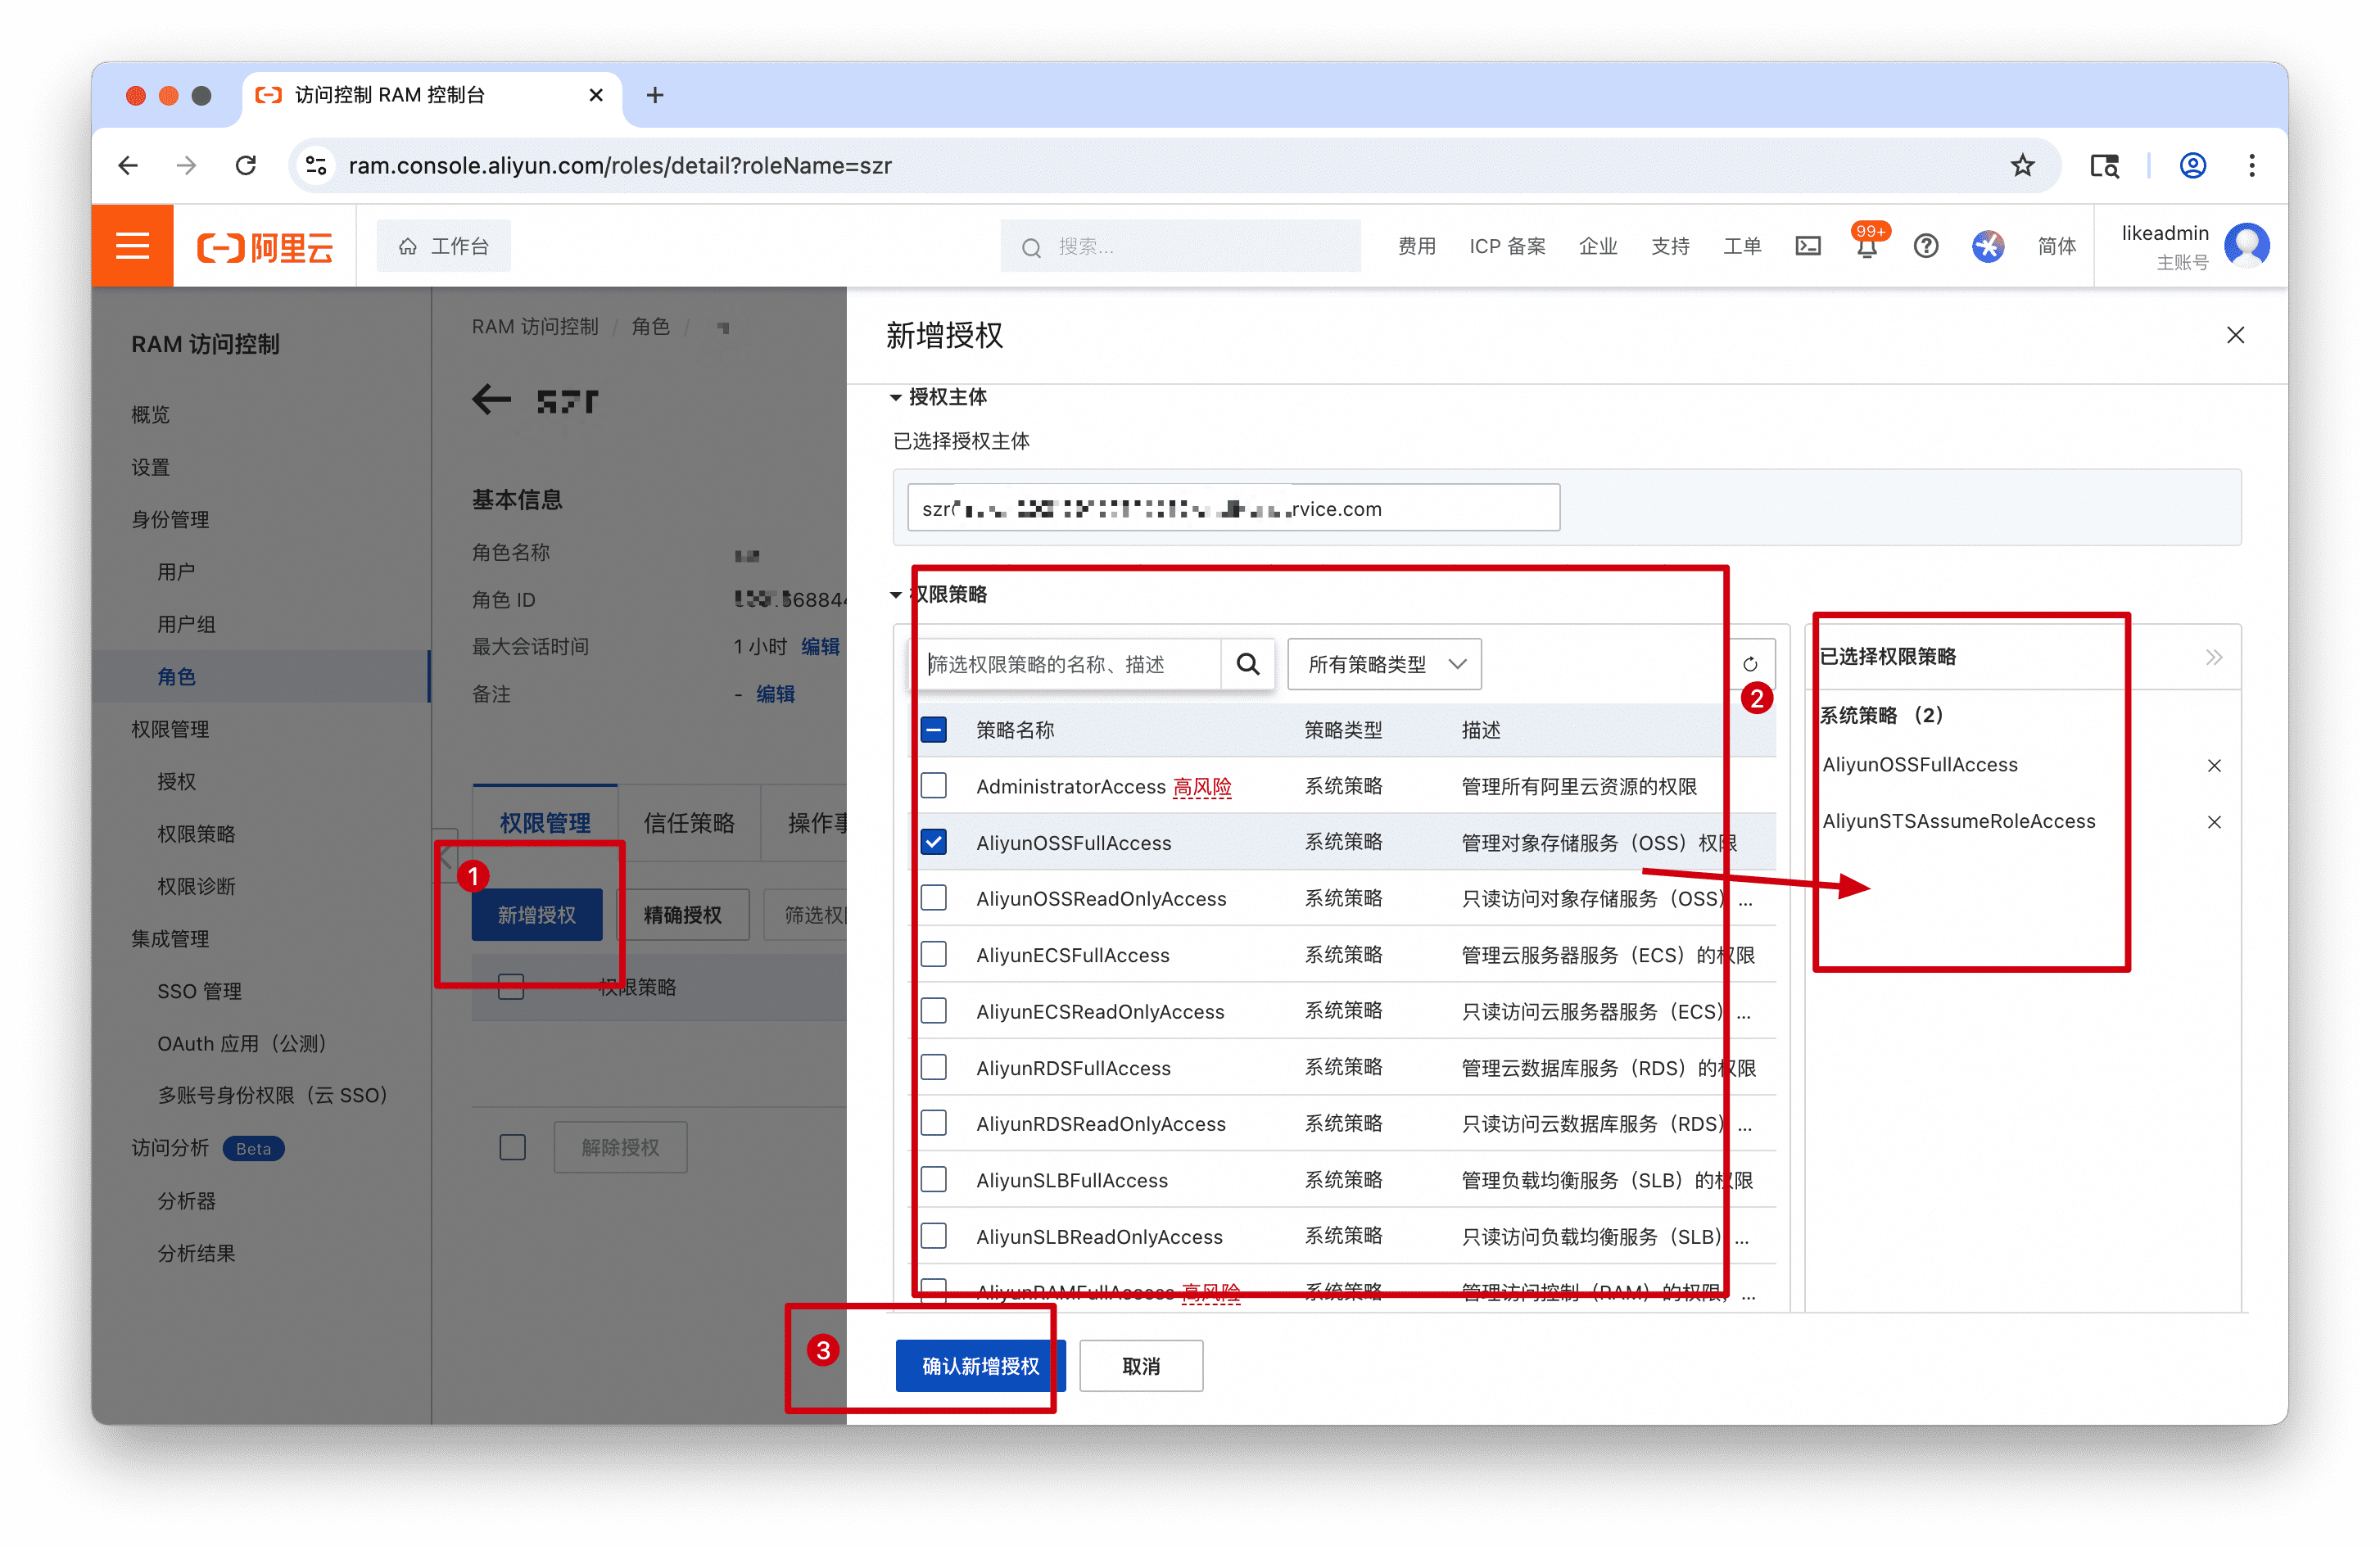This screenshot has width=2380, height=1546.
Task: Check the AdministratorAccess policy checkbox
Action: (x=933, y=786)
